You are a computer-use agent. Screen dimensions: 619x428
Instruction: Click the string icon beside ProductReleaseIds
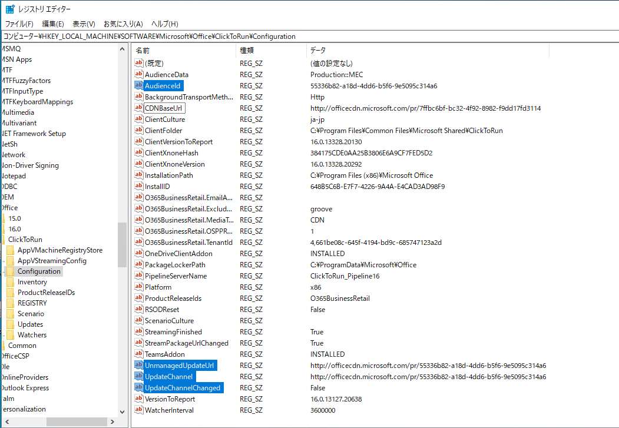(138, 298)
